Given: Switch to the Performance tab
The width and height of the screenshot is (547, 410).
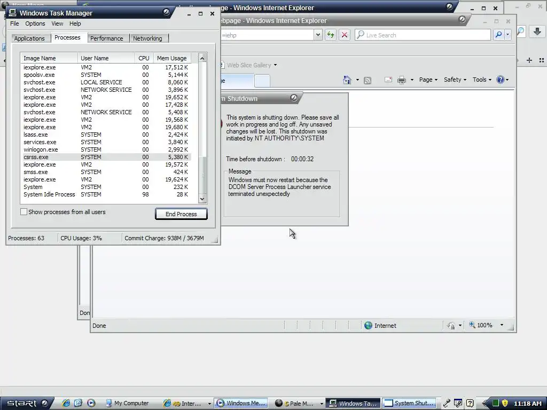Looking at the screenshot, I should pos(106,38).
